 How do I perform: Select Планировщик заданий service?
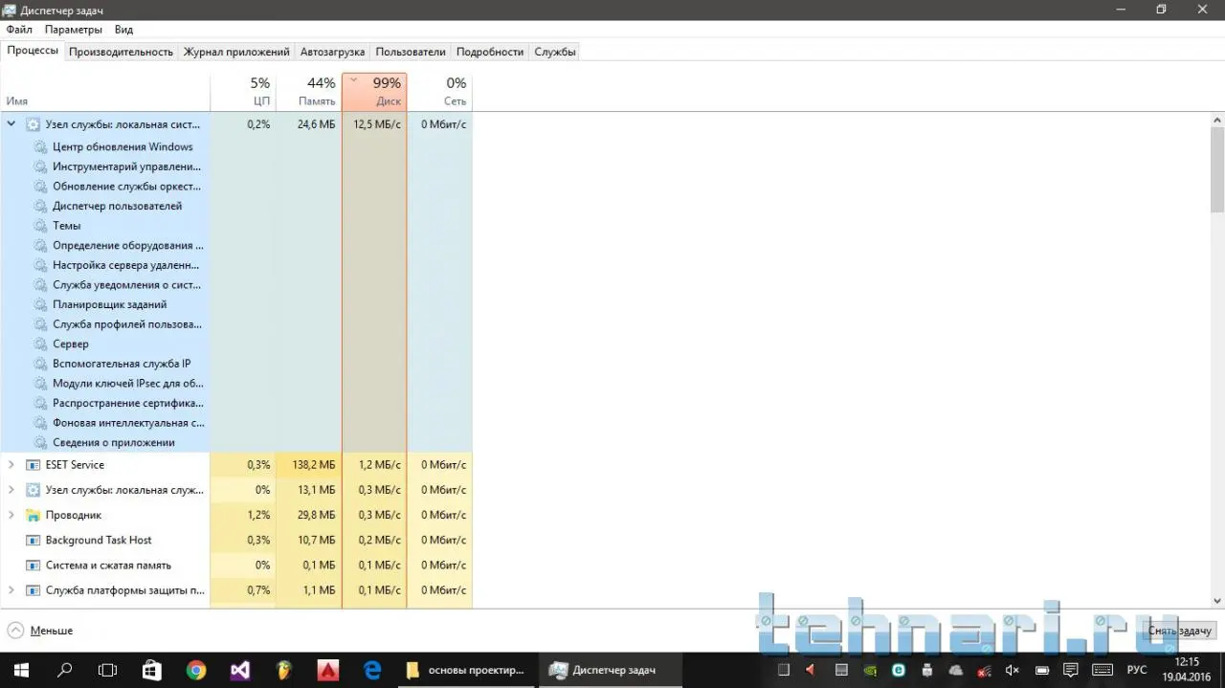[x=110, y=304]
